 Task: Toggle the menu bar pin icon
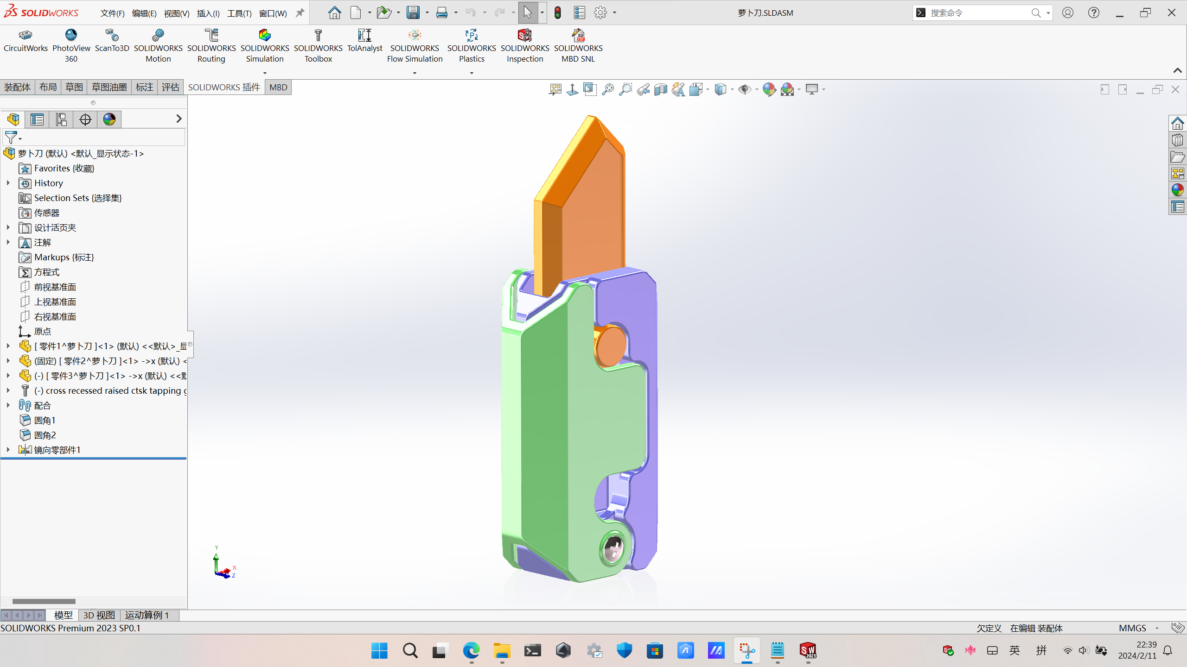point(300,13)
